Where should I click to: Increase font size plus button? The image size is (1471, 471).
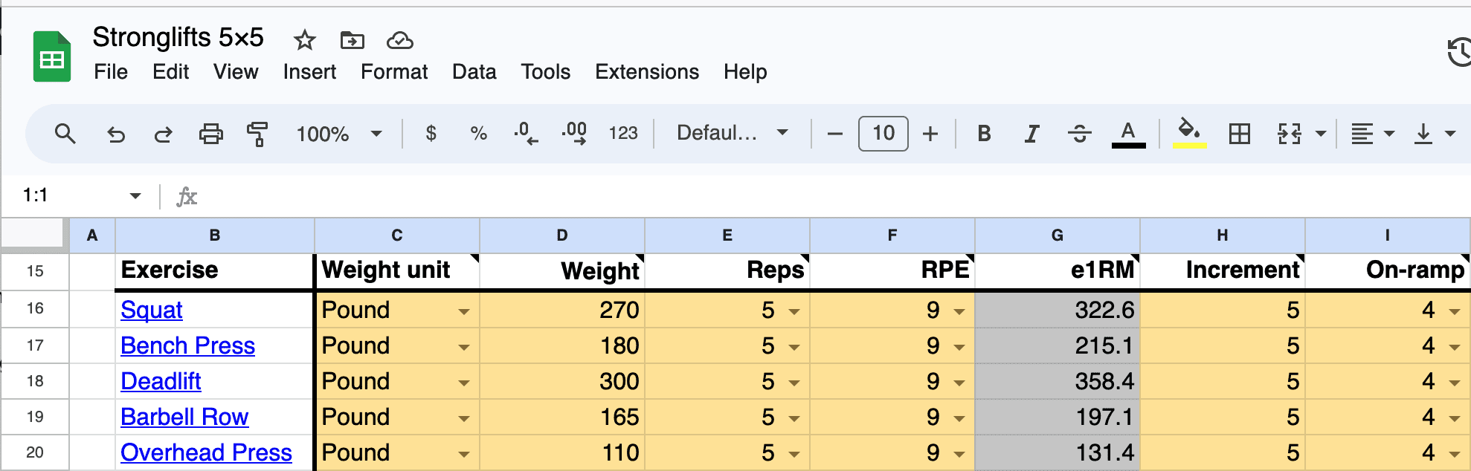[x=930, y=134]
